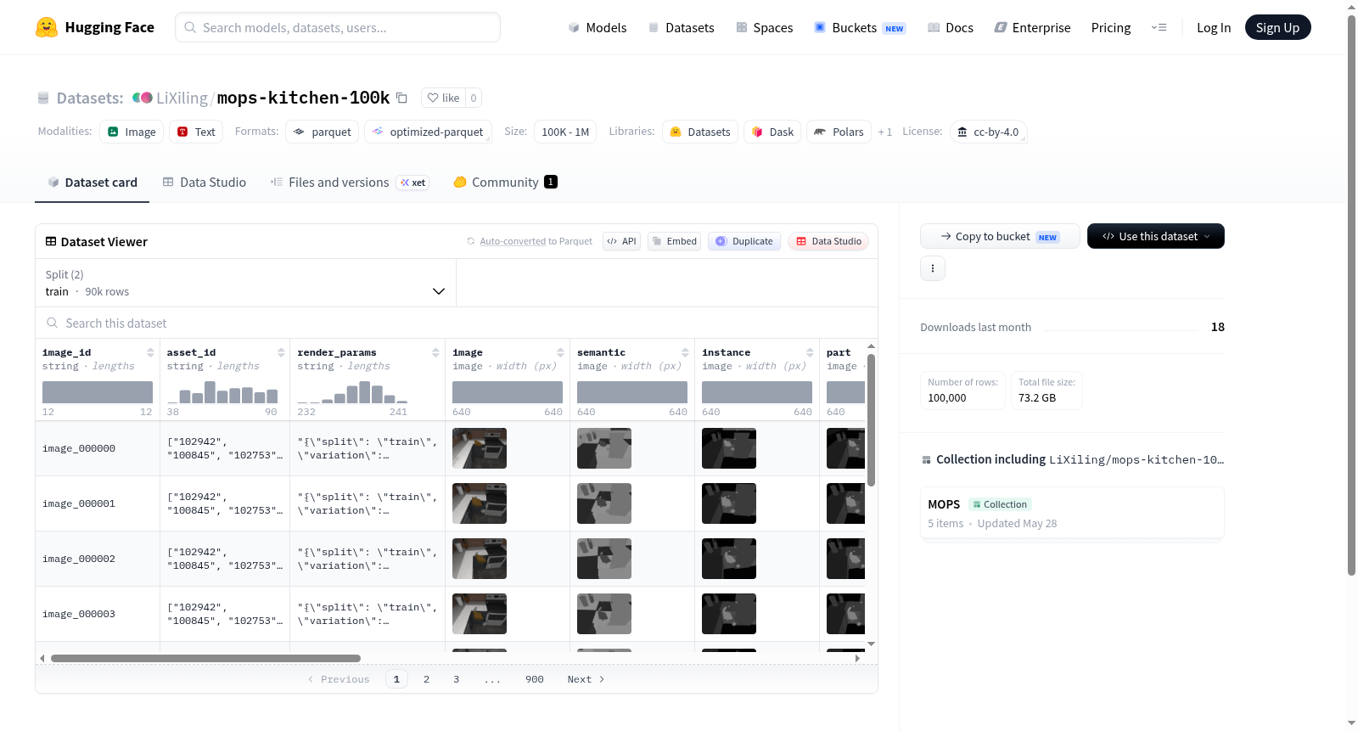Focus the global search models field
This screenshot has width=1358, height=731.
pyautogui.click(x=338, y=27)
